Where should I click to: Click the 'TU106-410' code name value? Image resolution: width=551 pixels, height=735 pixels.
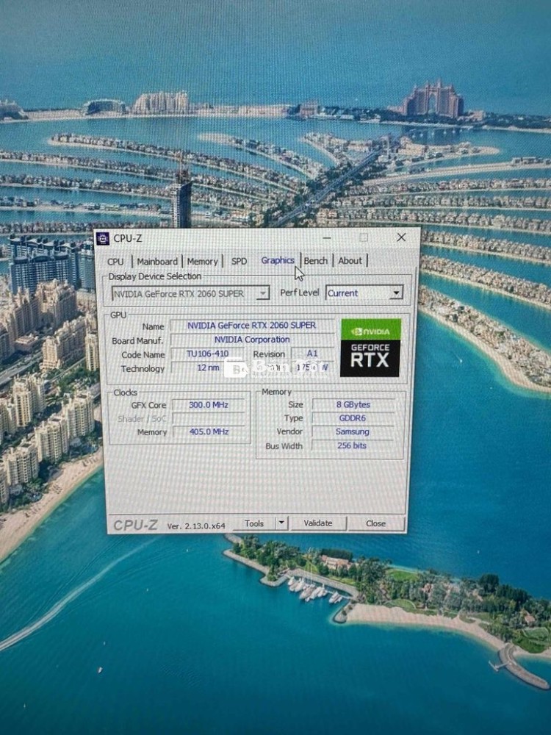click(x=208, y=354)
